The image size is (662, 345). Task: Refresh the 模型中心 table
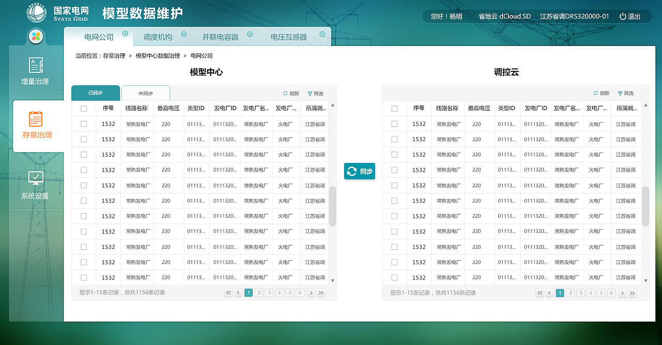290,94
